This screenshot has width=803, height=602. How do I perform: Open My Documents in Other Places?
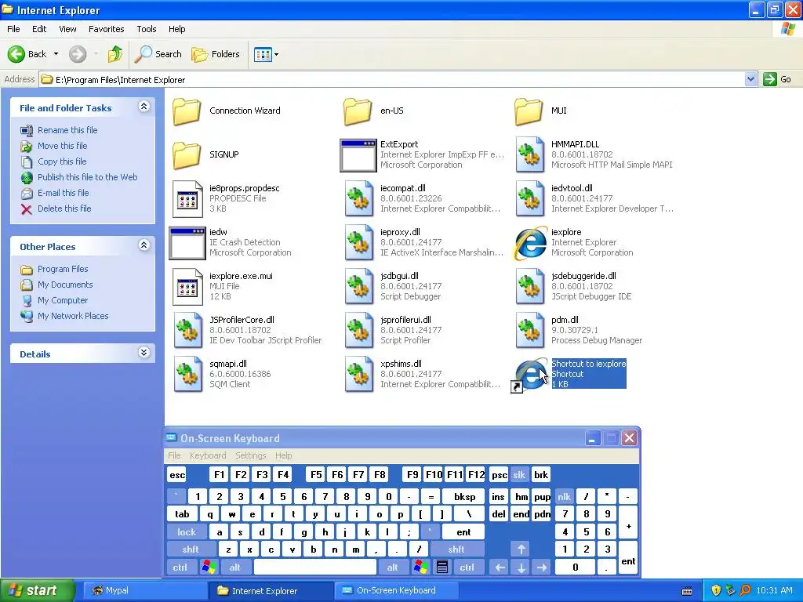(x=65, y=285)
